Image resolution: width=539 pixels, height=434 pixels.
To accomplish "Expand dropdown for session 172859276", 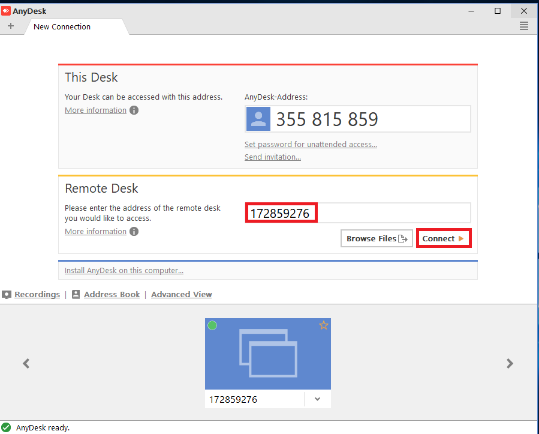I will pyautogui.click(x=317, y=399).
